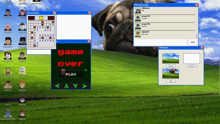Click the Minesweeper mine counter reading 010

click(31, 18)
